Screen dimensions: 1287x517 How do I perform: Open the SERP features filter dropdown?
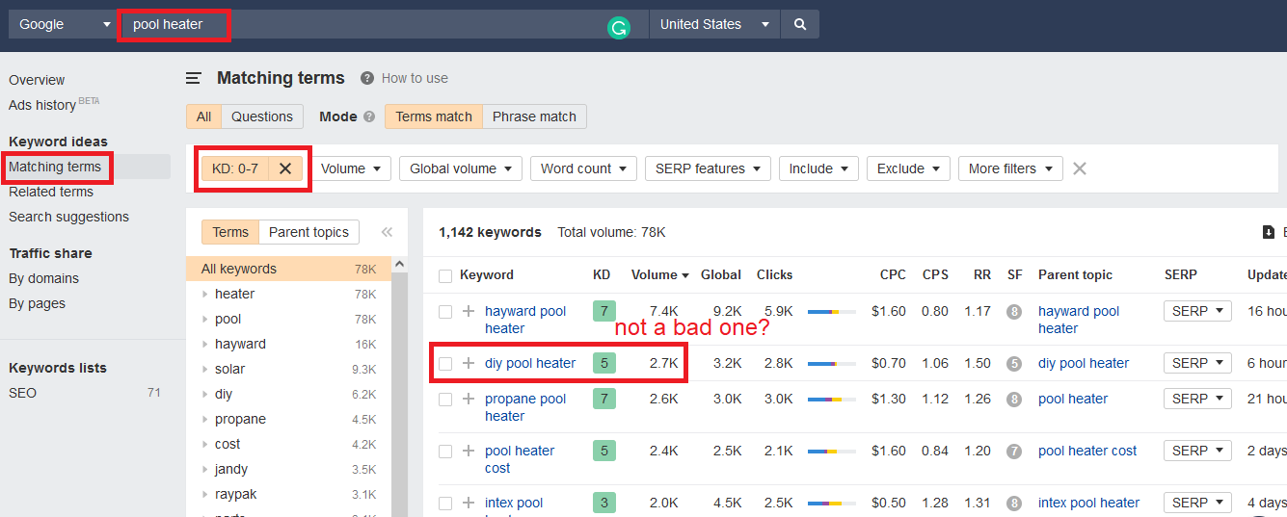pos(708,168)
